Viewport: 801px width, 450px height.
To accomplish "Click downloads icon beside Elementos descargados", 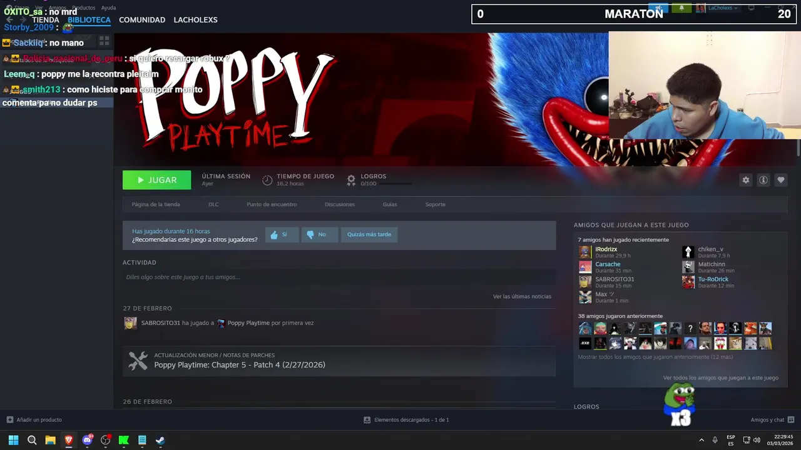I will 367,419.
